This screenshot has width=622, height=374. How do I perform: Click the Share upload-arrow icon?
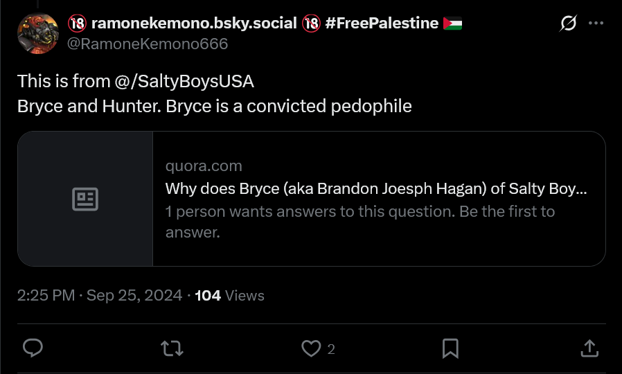tap(589, 348)
